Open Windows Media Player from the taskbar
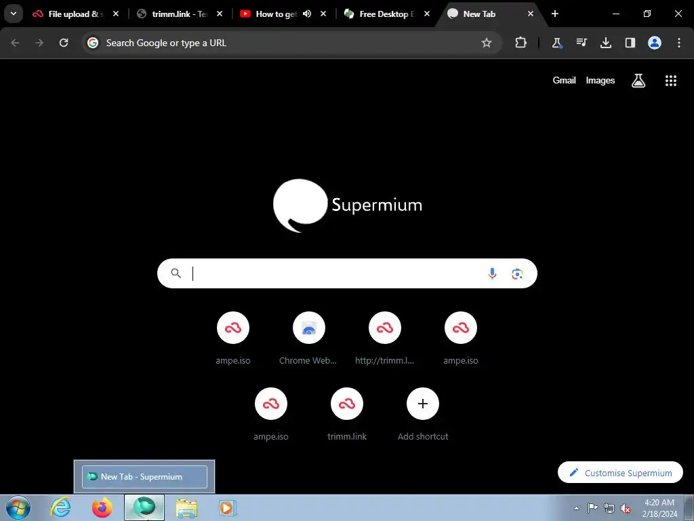This screenshot has height=521, width=694. point(228,507)
